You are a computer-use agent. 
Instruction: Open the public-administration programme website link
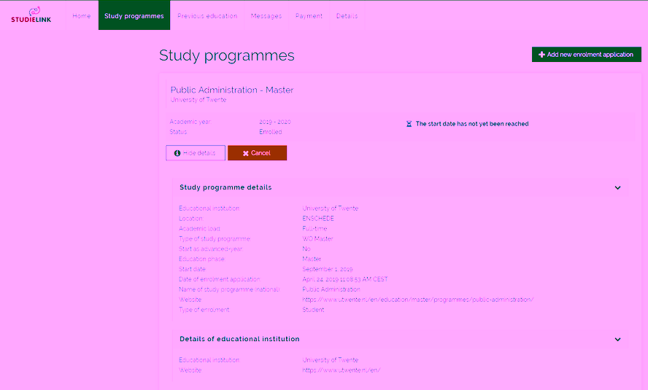tap(418, 300)
